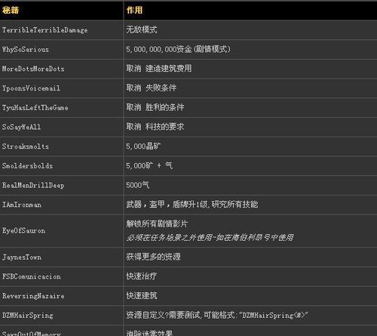Viewport: 377px width, 336px height.
Task: Select the MoreDotsMoreDots cheat code
Action: click(x=33, y=69)
